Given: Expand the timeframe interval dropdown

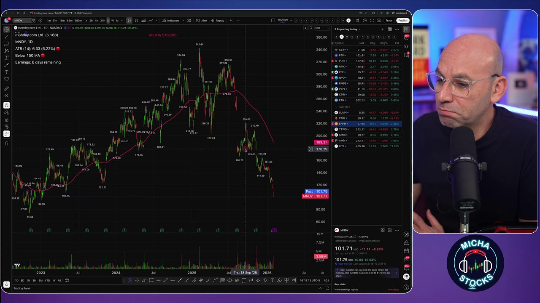Looking at the screenshot, I should tap(121, 21).
